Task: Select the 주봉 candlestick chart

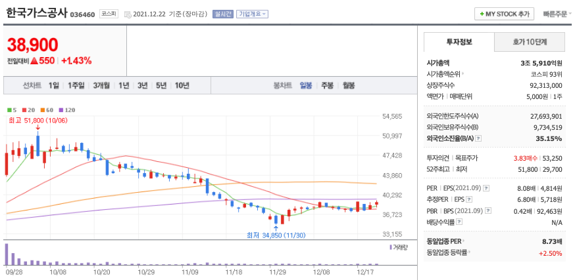Action: coord(328,85)
